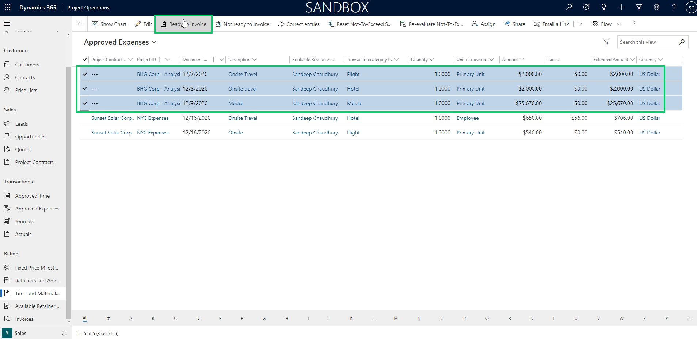Image resolution: width=697 pixels, height=339 pixels.
Task: Click the plus icon to create new record
Action: [x=621, y=7]
